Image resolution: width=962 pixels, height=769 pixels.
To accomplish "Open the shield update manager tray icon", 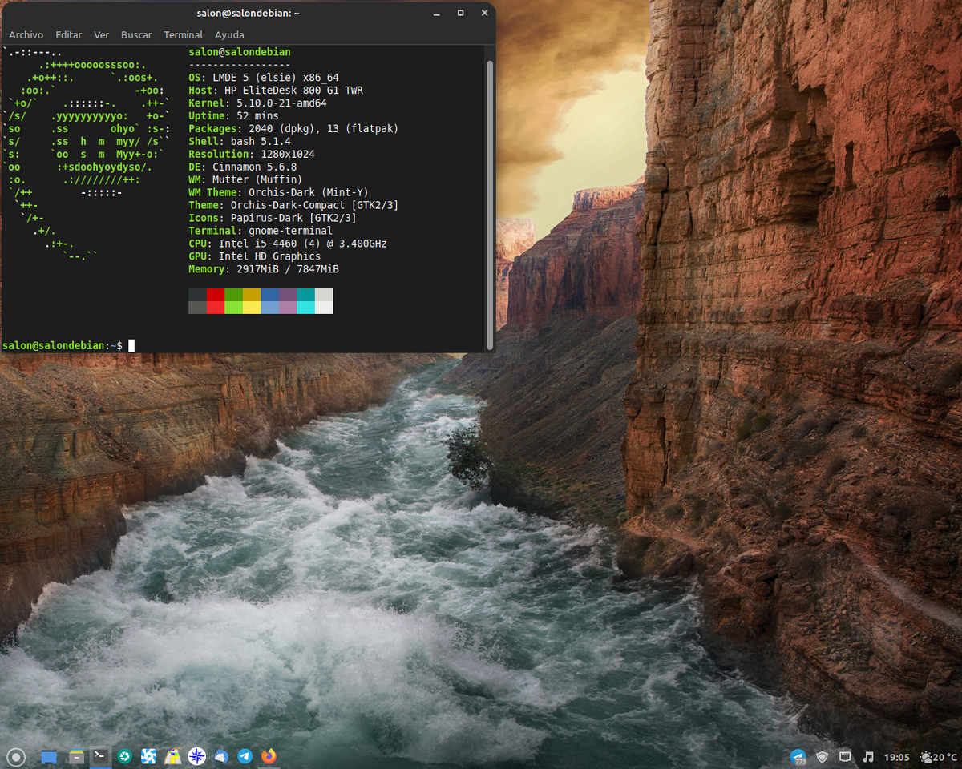I will pos(822,756).
